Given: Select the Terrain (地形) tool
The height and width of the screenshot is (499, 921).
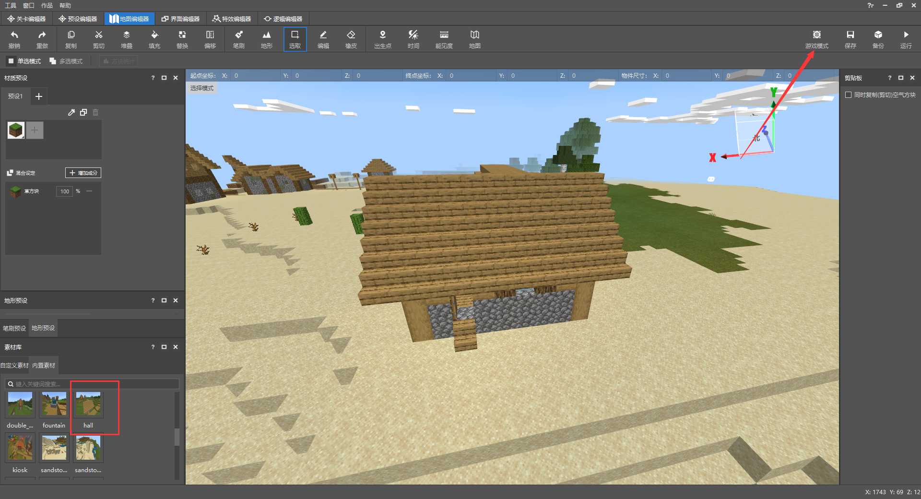Looking at the screenshot, I should click(x=267, y=39).
